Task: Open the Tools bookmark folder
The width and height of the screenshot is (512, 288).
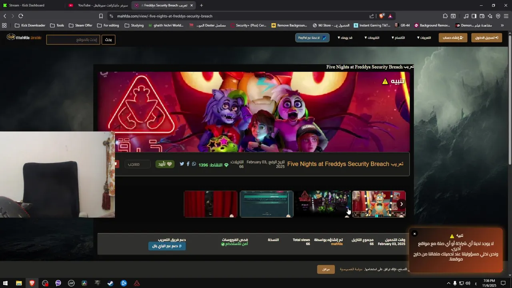Action: coord(57,25)
